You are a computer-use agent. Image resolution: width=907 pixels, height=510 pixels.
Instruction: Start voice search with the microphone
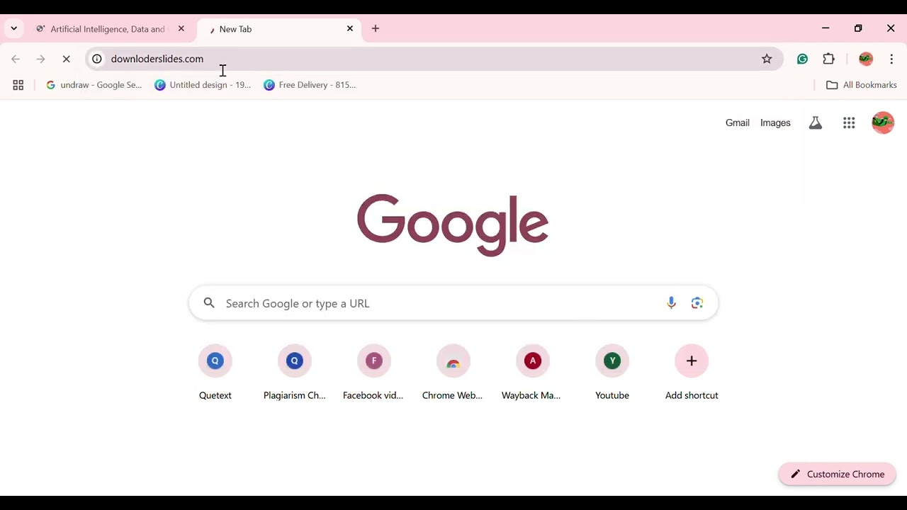pyautogui.click(x=671, y=303)
